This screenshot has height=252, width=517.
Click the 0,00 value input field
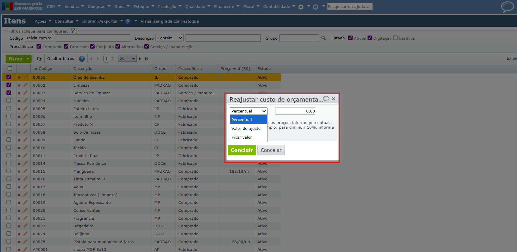(295, 111)
